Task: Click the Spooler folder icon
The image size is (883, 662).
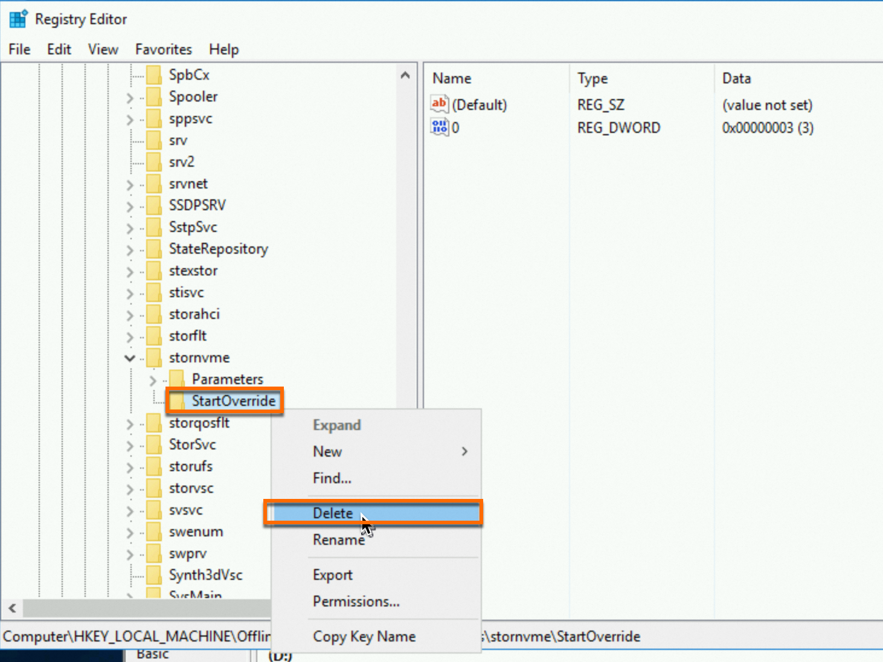Action: [154, 97]
